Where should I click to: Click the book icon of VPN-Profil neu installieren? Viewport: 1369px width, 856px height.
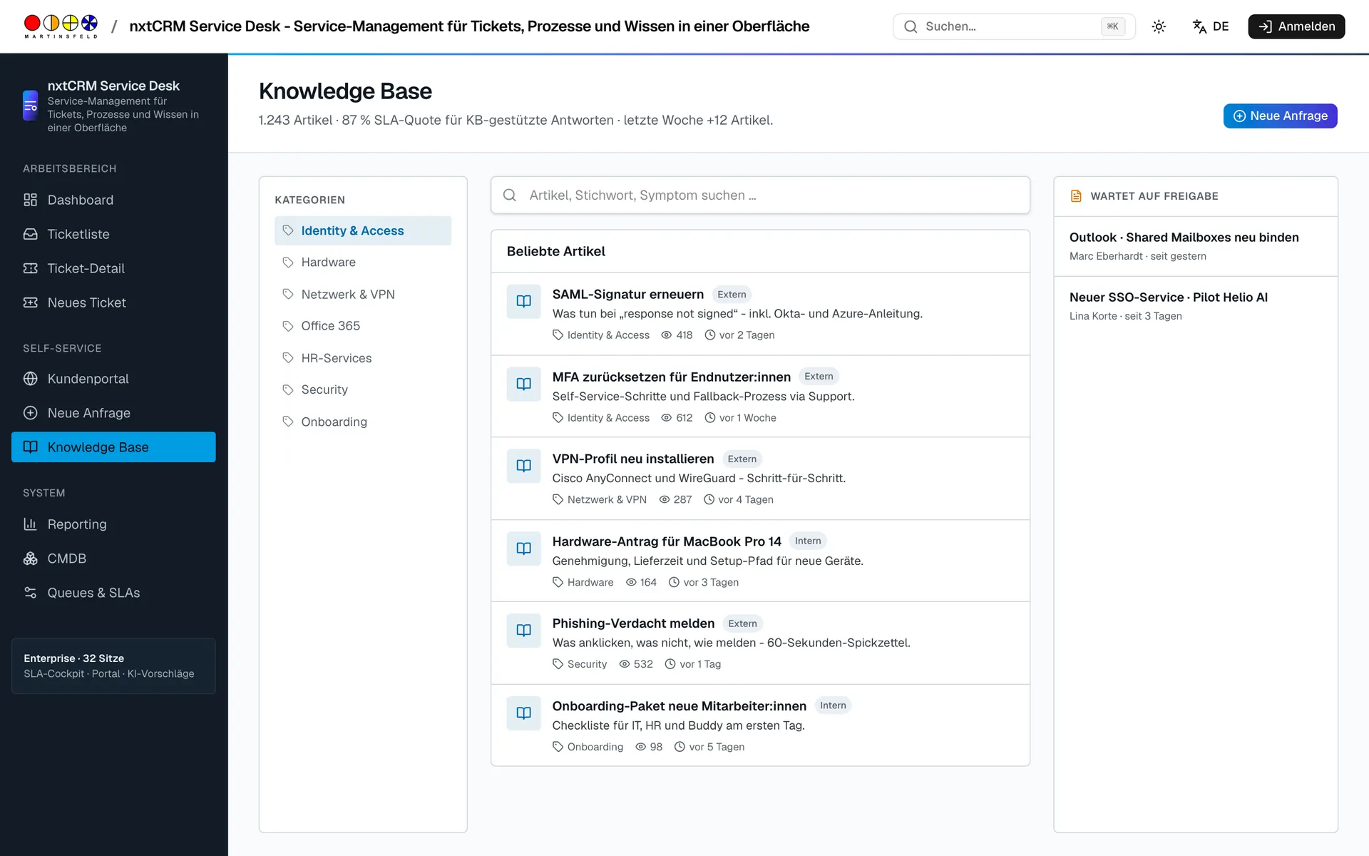524,466
